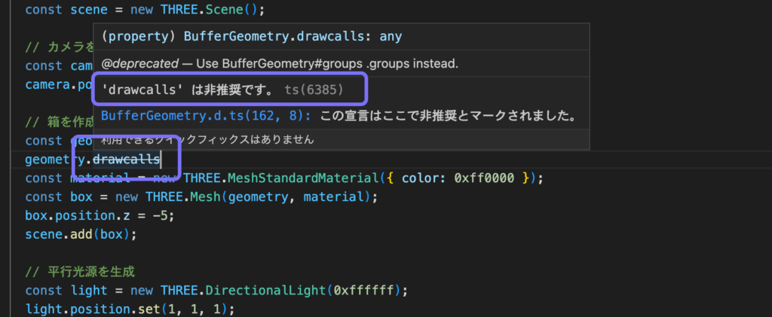The height and width of the screenshot is (317, 772).
Task: Click the struck-through drawcalls property in code
Action: click(x=126, y=159)
